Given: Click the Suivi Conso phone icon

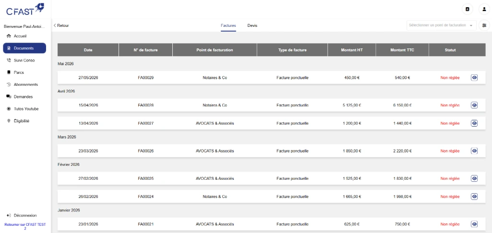Looking at the screenshot, I should coord(9,60).
